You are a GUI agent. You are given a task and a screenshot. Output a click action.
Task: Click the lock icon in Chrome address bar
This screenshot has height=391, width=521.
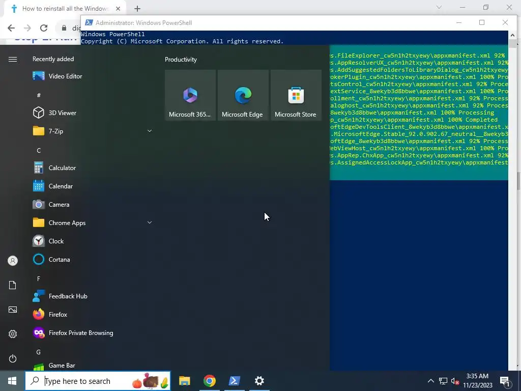click(x=64, y=28)
